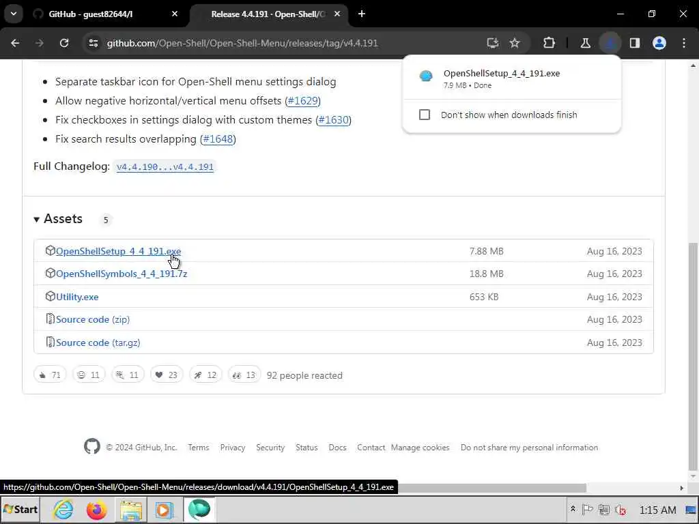Viewport: 699px width, 524px height.
Task: Open the Docs footer link
Action: pos(337,448)
